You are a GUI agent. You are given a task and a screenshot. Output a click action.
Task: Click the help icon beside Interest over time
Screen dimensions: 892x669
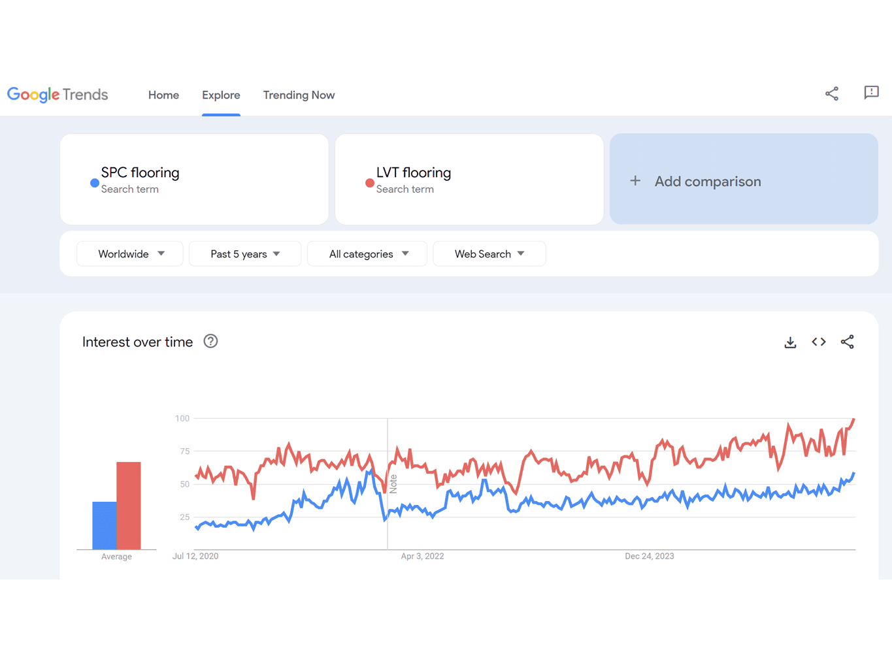210,342
